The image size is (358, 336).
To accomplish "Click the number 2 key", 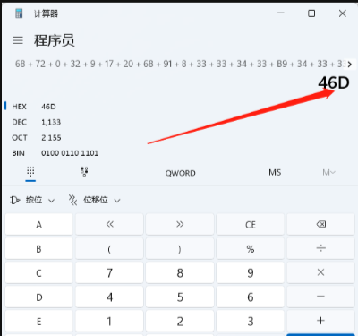I will click(180, 321).
